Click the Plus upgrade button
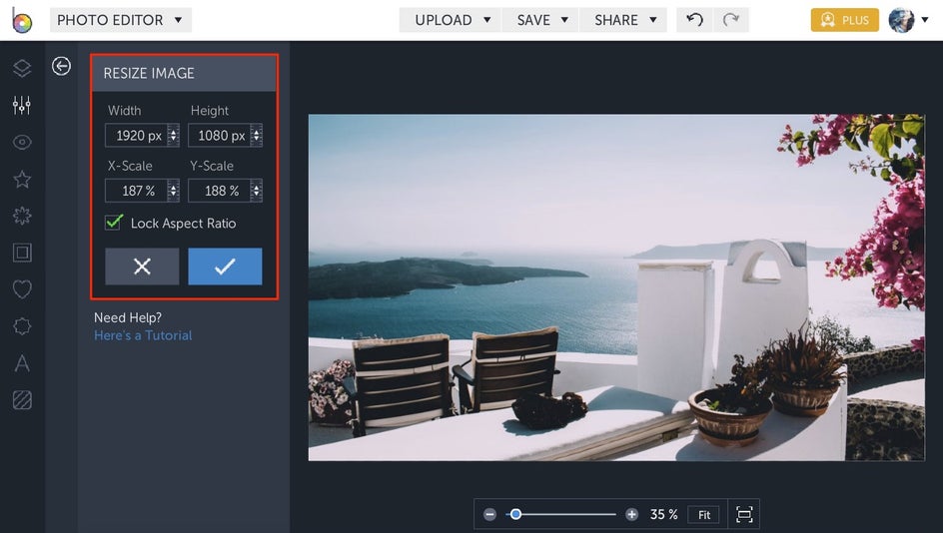The width and height of the screenshot is (943, 533). point(844,20)
